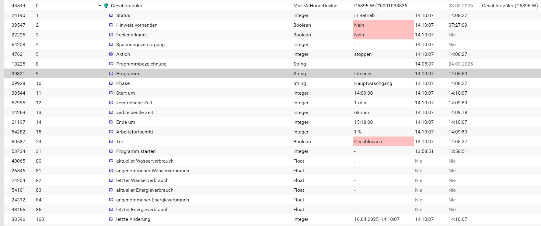The height and width of the screenshot is (226, 541).
Task: Collapse the Geschirrspüler device tree node
Action: coord(99,5)
